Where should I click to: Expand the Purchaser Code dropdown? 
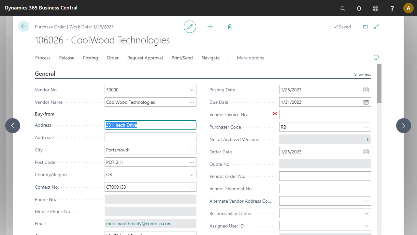(x=367, y=127)
